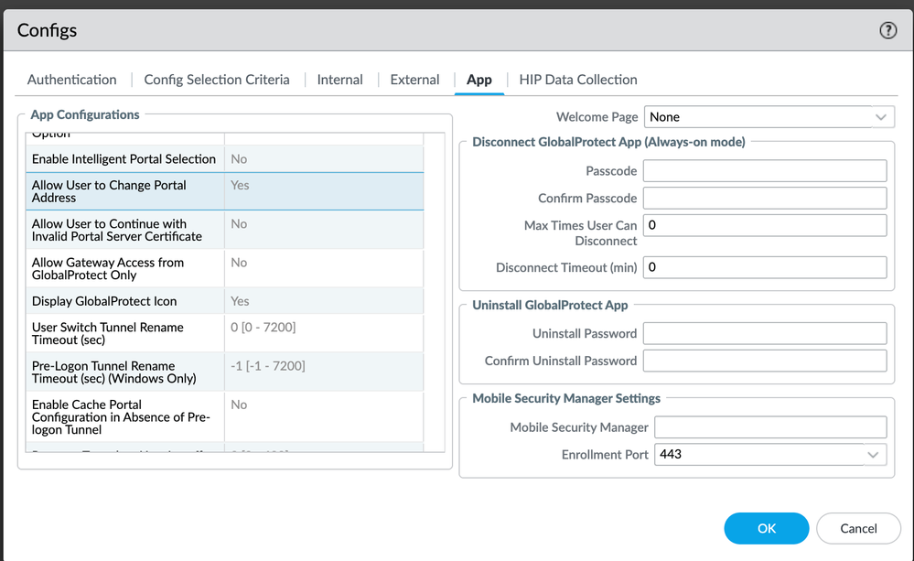Go to the Internal tab
The image size is (914, 561).
click(x=339, y=80)
